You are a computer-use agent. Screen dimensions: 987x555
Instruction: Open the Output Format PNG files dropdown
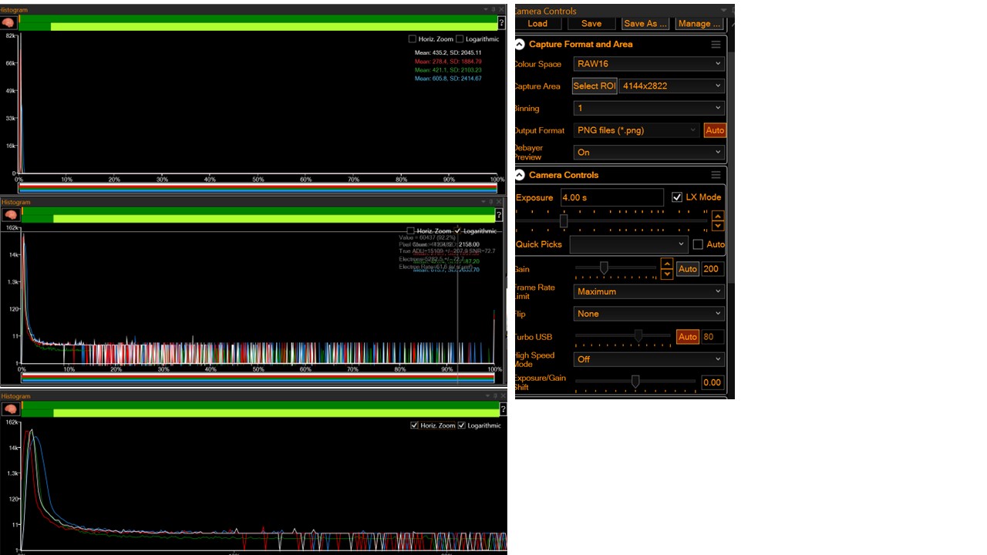(x=637, y=130)
